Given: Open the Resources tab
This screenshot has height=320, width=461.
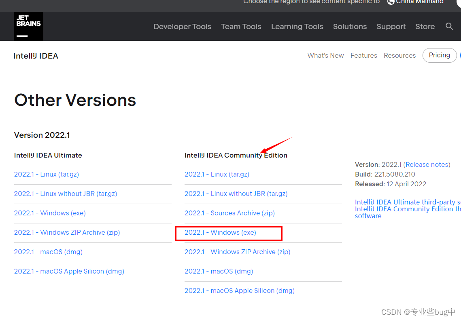Looking at the screenshot, I should 399,55.
